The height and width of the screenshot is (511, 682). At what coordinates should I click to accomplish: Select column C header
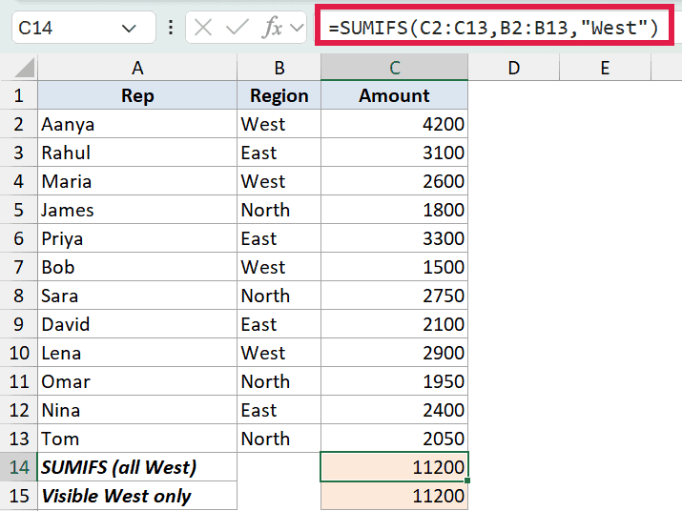395,68
